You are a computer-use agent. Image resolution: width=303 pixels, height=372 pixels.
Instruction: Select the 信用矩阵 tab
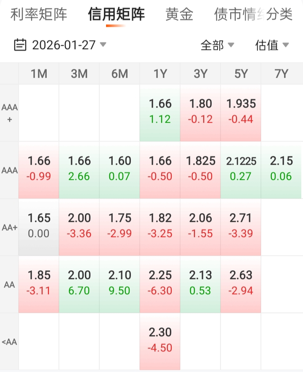[x=116, y=14]
